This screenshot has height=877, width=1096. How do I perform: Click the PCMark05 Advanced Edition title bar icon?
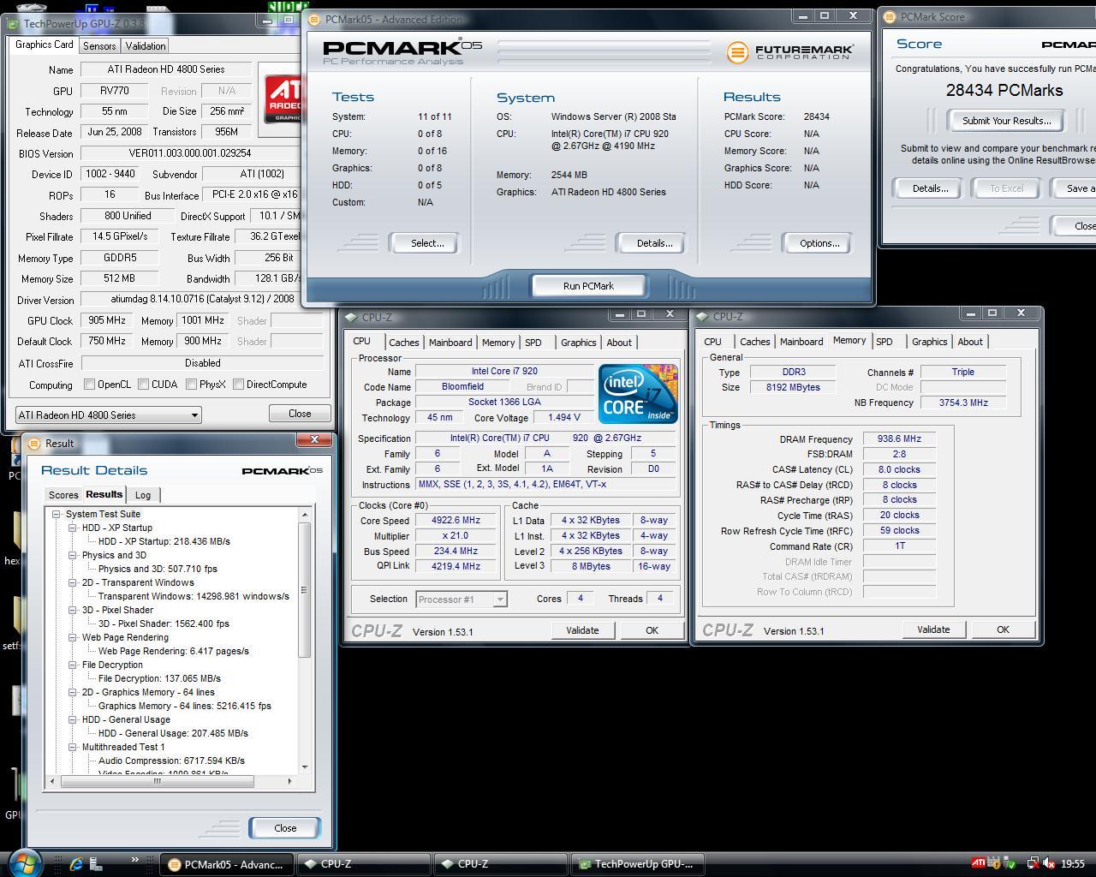(314, 19)
